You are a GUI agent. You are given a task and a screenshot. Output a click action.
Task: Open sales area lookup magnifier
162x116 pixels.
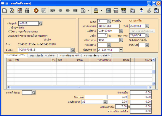point(109,45)
